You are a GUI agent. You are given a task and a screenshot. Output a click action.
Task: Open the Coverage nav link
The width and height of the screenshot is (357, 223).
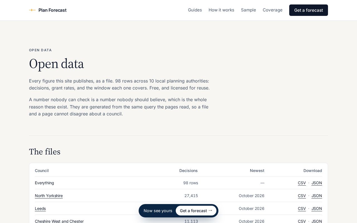pyautogui.click(x=272, y=10)
